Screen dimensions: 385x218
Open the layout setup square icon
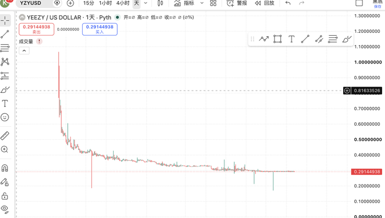pos(359,3)
